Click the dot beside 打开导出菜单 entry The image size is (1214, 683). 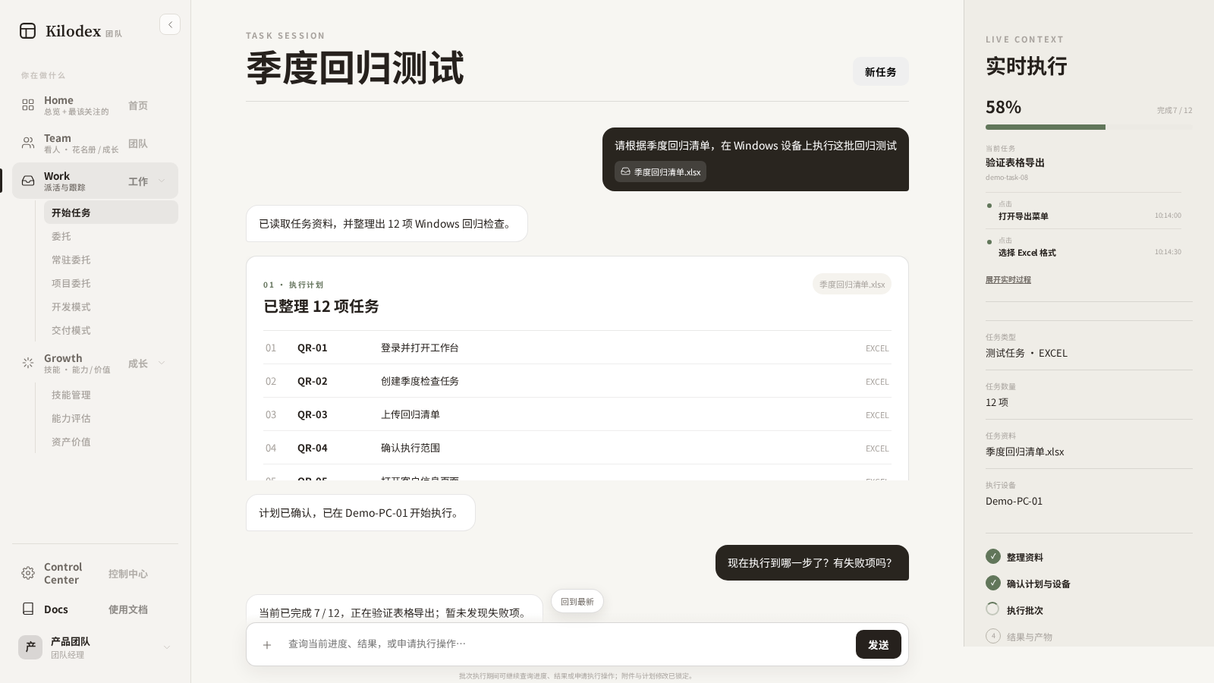[x=989, y=206]
